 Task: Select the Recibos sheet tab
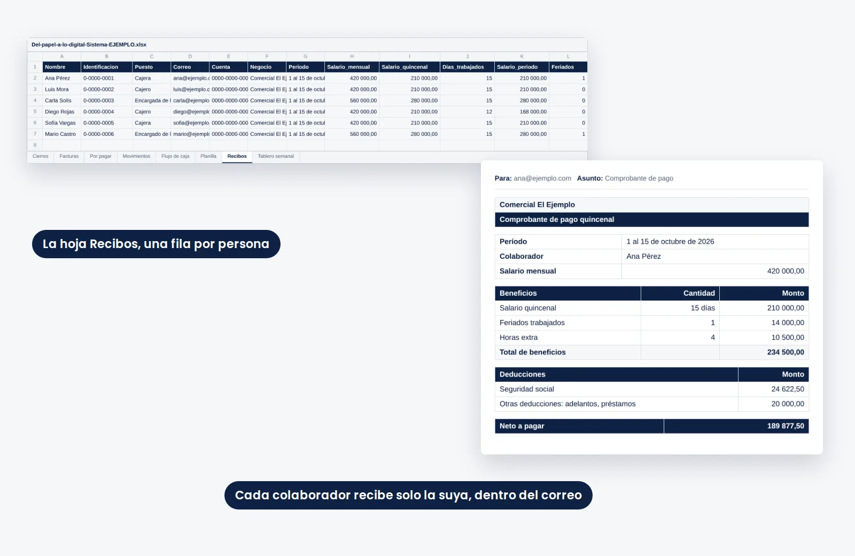[x=237, y=157]
